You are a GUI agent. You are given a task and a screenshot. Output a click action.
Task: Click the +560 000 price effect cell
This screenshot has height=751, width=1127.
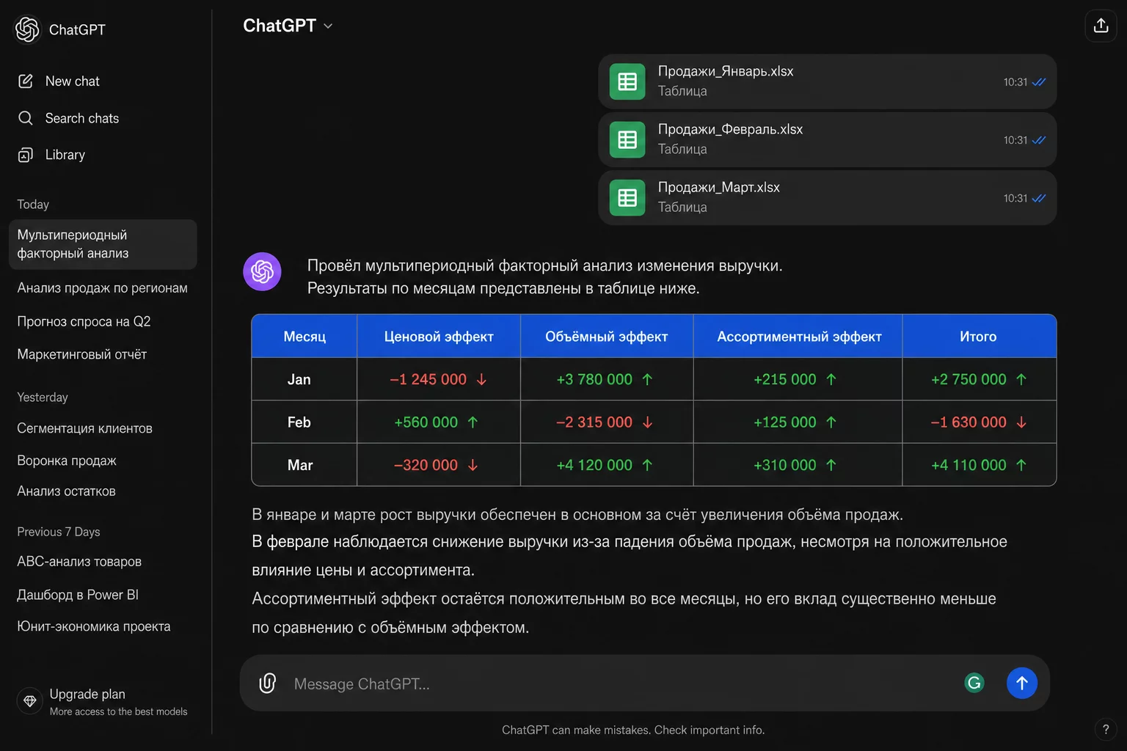coord(439,422)
